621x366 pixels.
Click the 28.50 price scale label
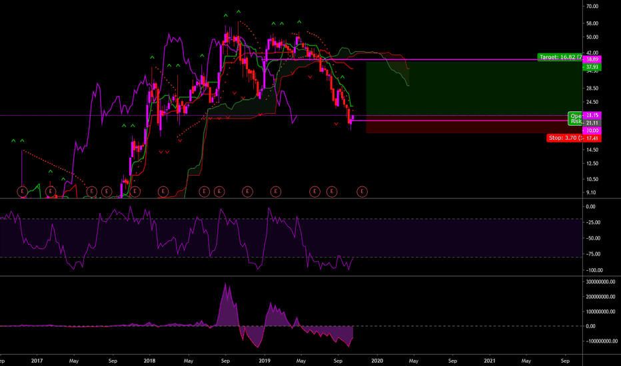592,89
